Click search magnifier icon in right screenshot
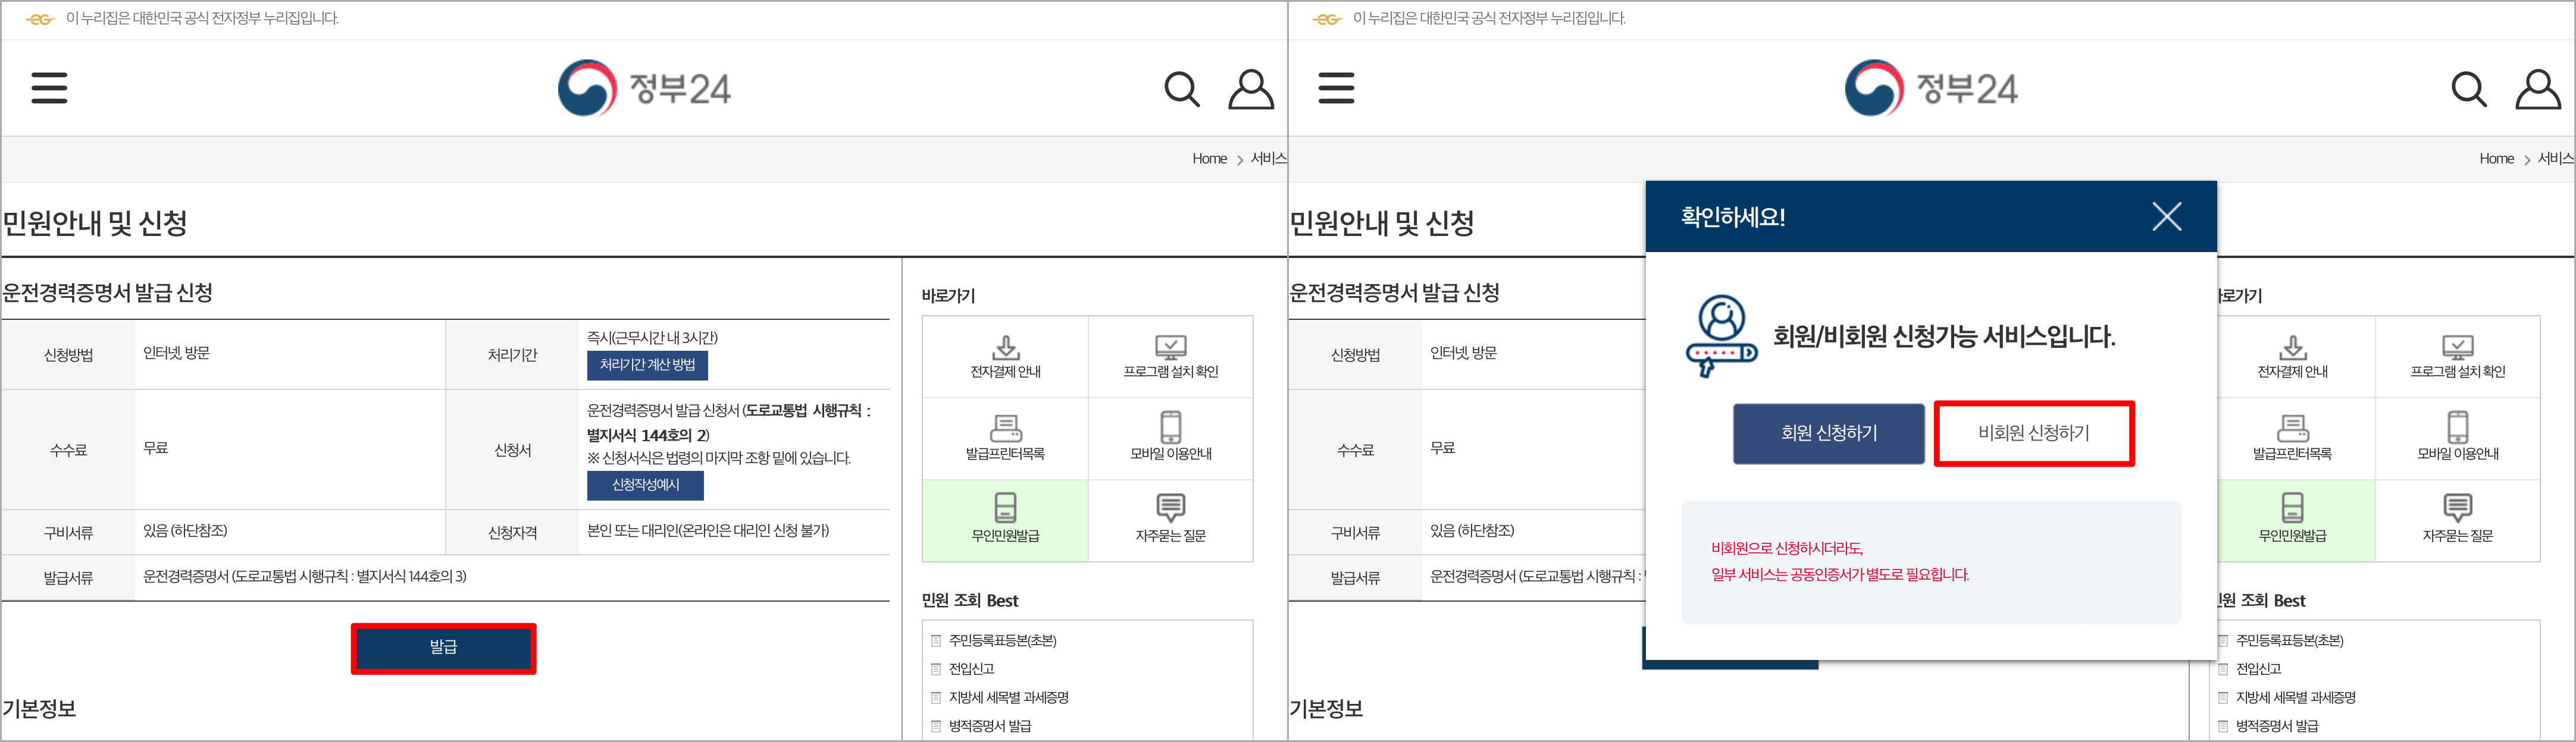 2469,89
